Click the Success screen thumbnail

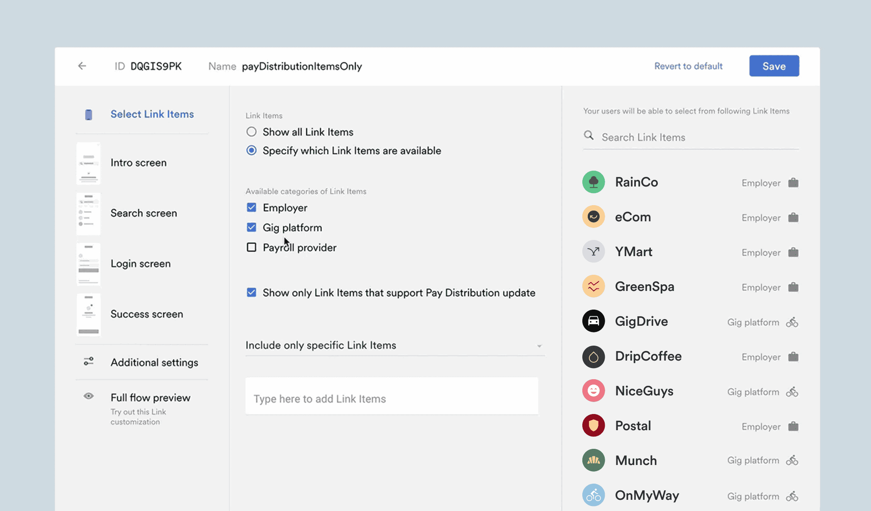[x=88, y=315]
